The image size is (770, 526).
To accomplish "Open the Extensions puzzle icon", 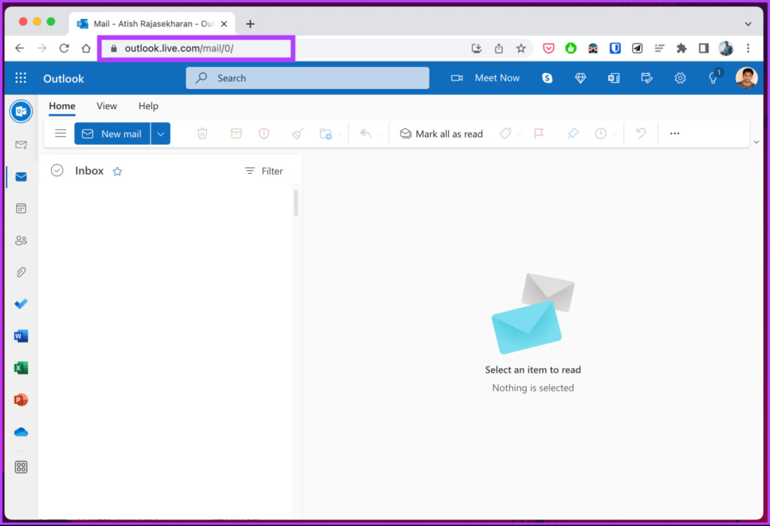I will (681, 48).
